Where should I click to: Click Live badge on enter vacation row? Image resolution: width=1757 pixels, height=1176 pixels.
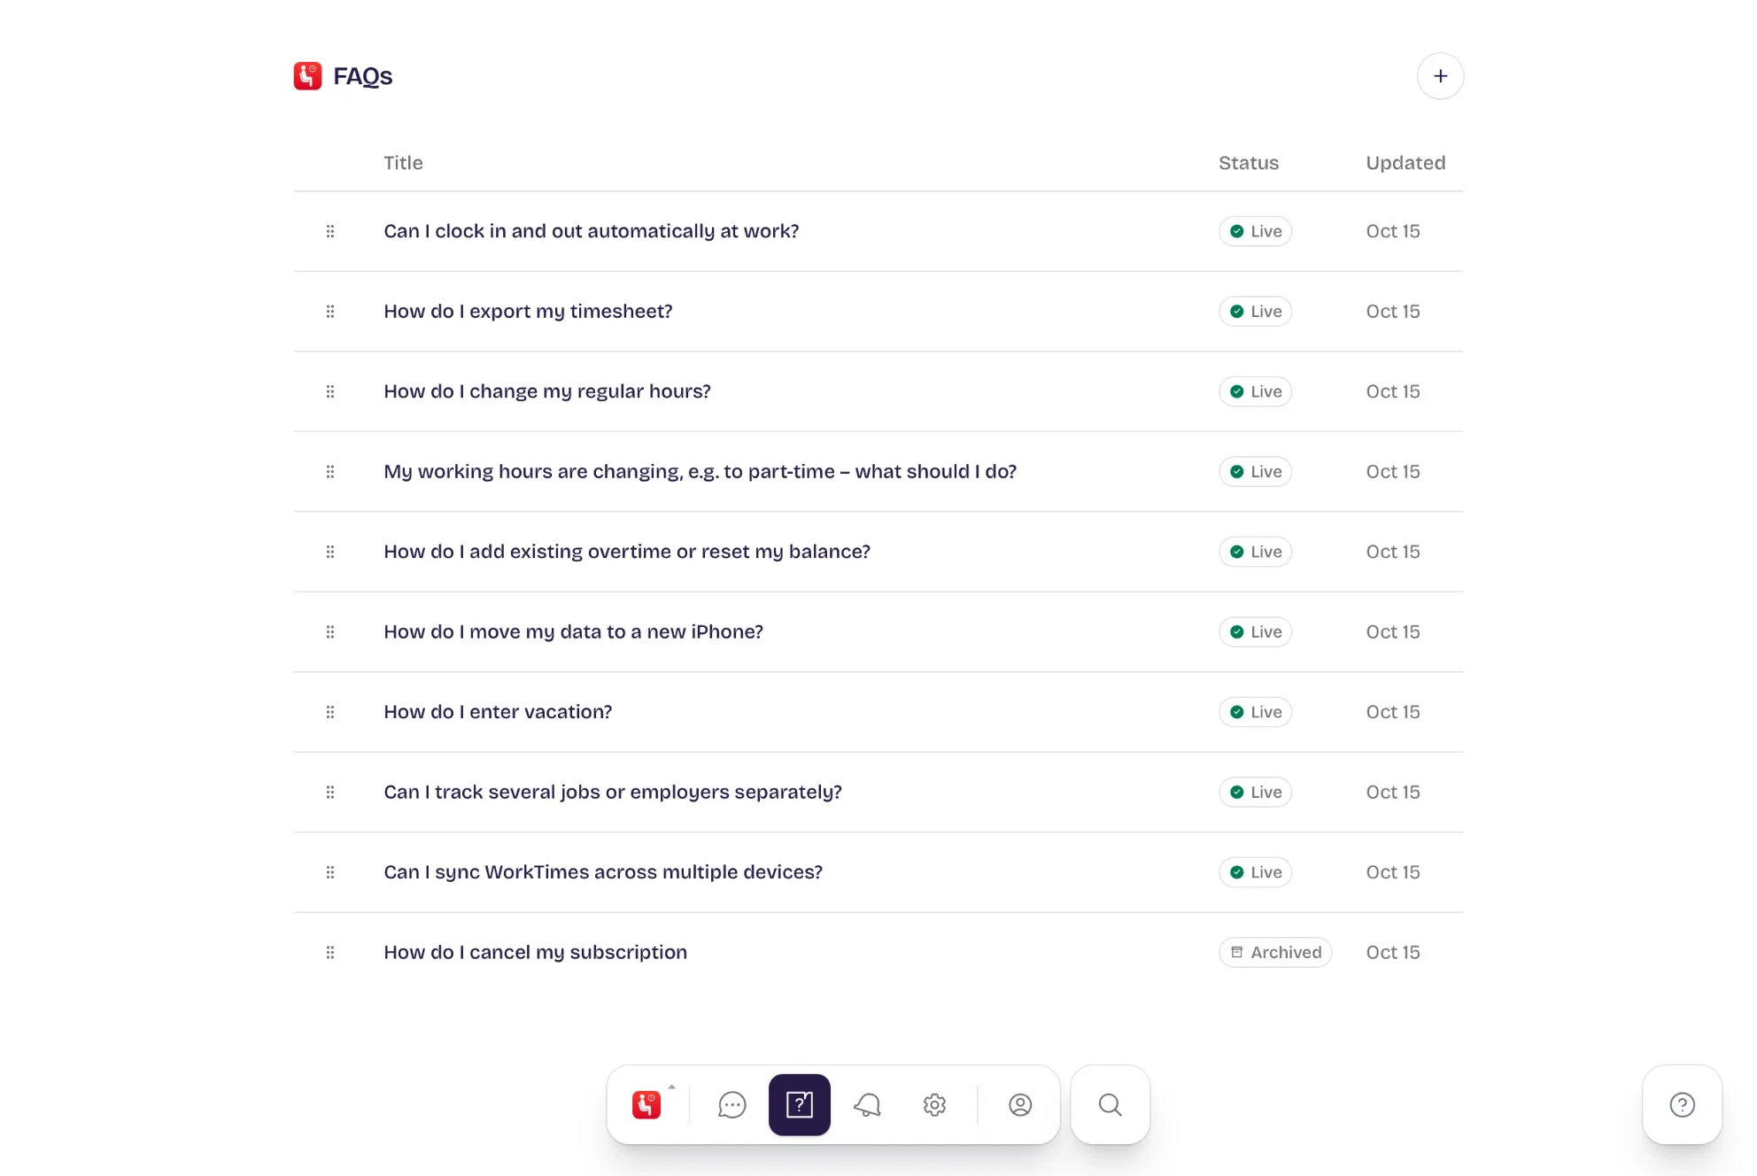tap(1255, 712)
